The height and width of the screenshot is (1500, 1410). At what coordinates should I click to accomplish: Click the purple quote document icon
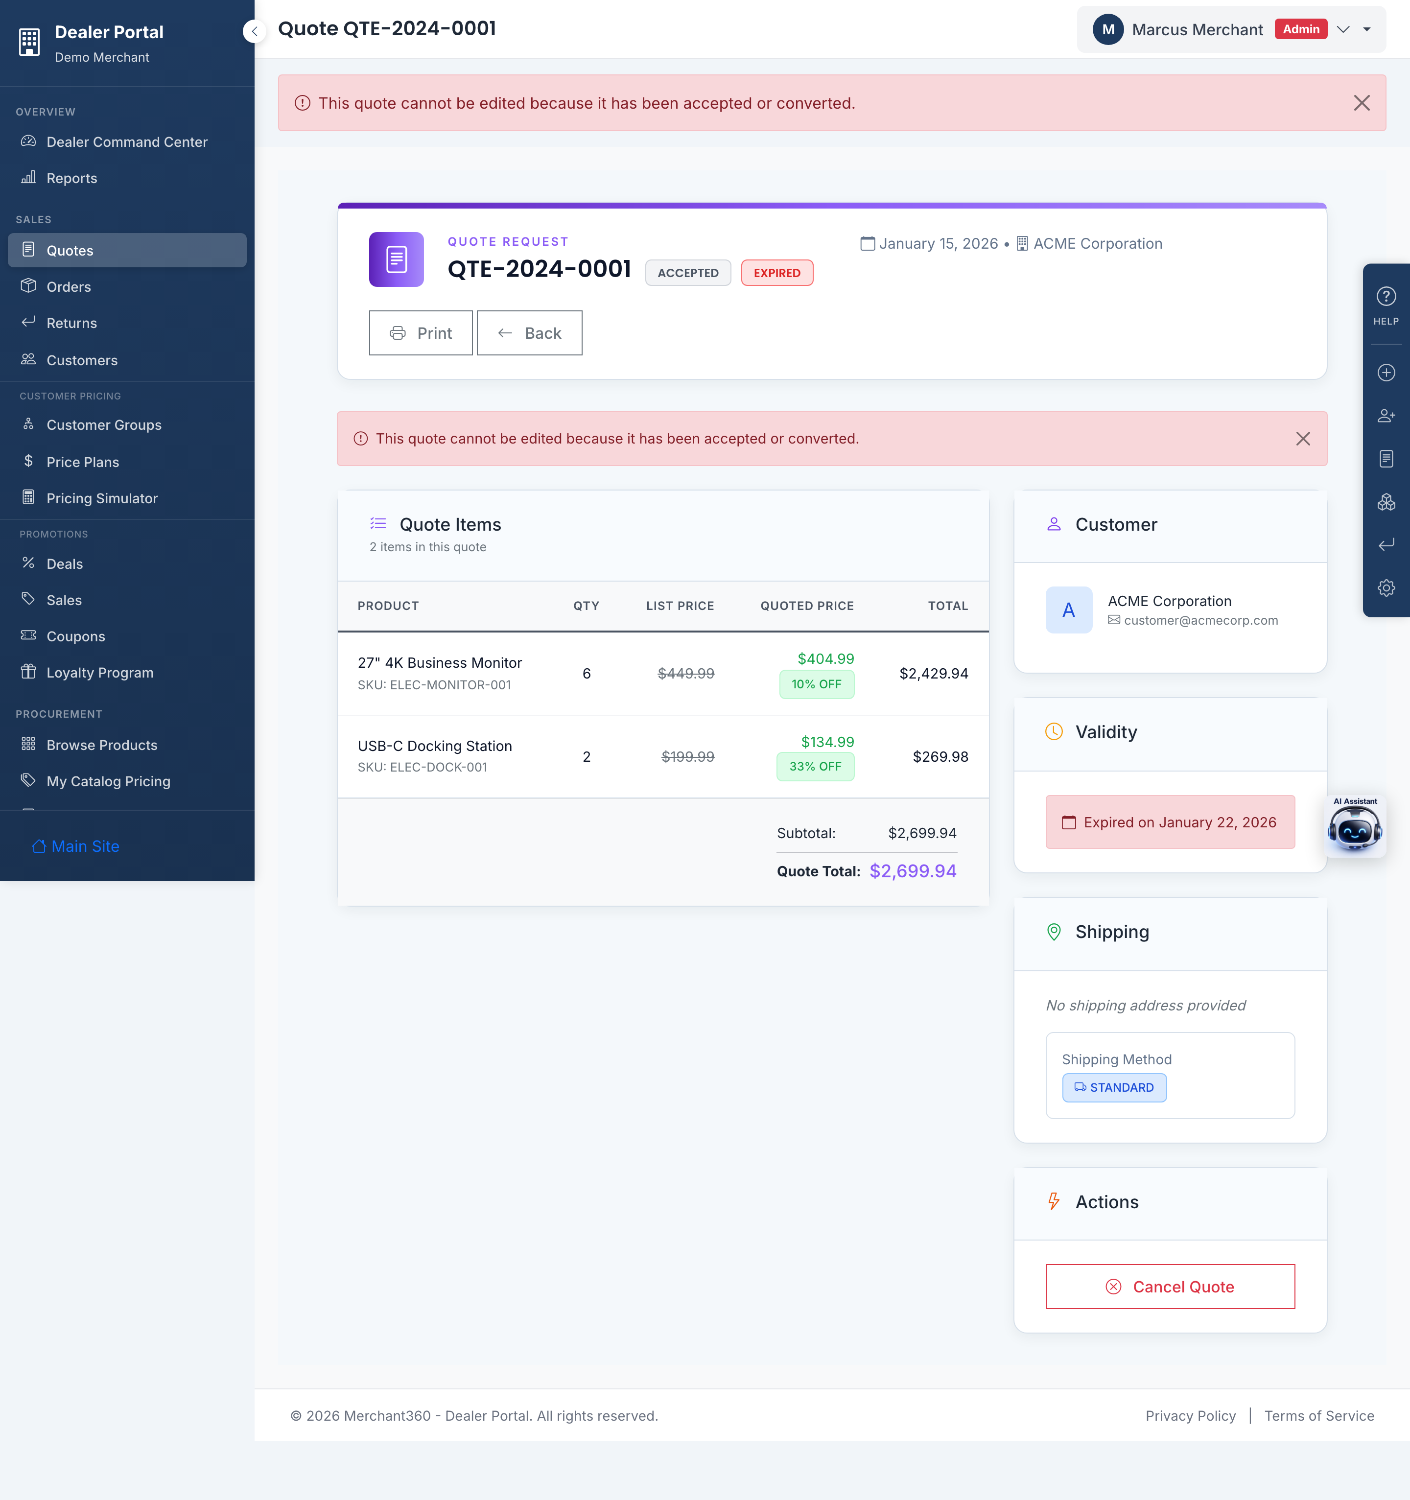pos(396,259)
